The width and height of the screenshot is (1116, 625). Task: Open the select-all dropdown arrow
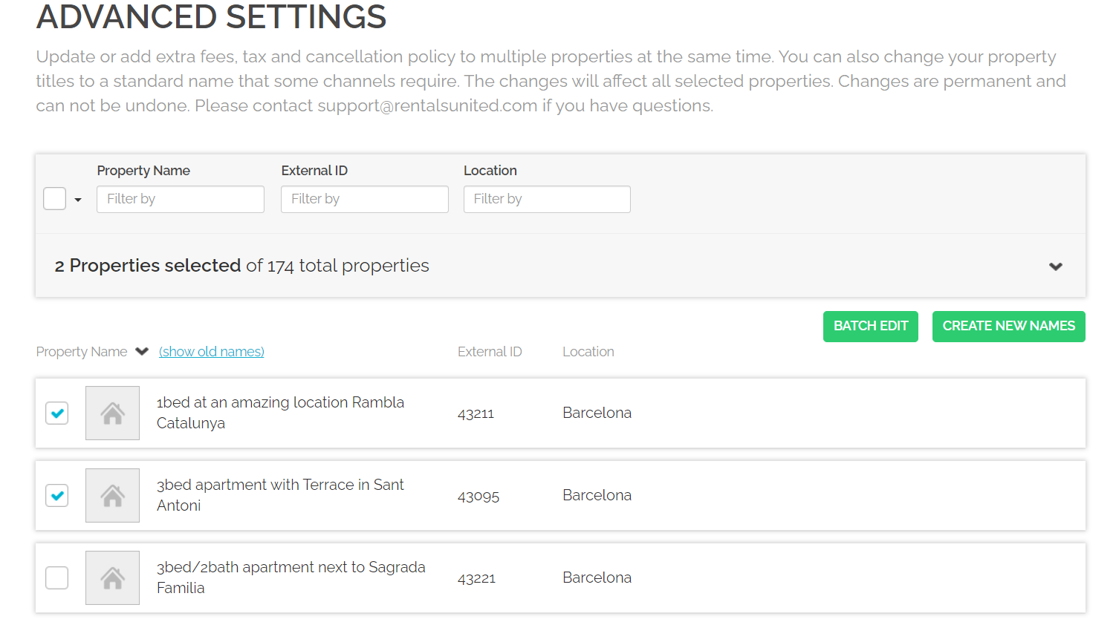pyautogui.click(x=78, y=200)
